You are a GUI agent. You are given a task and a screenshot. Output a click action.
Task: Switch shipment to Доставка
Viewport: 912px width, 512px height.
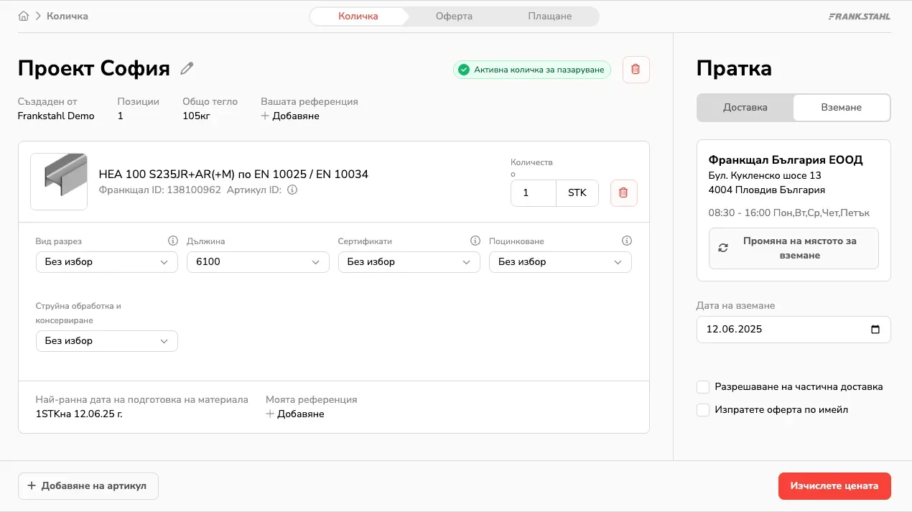[745, 108]
